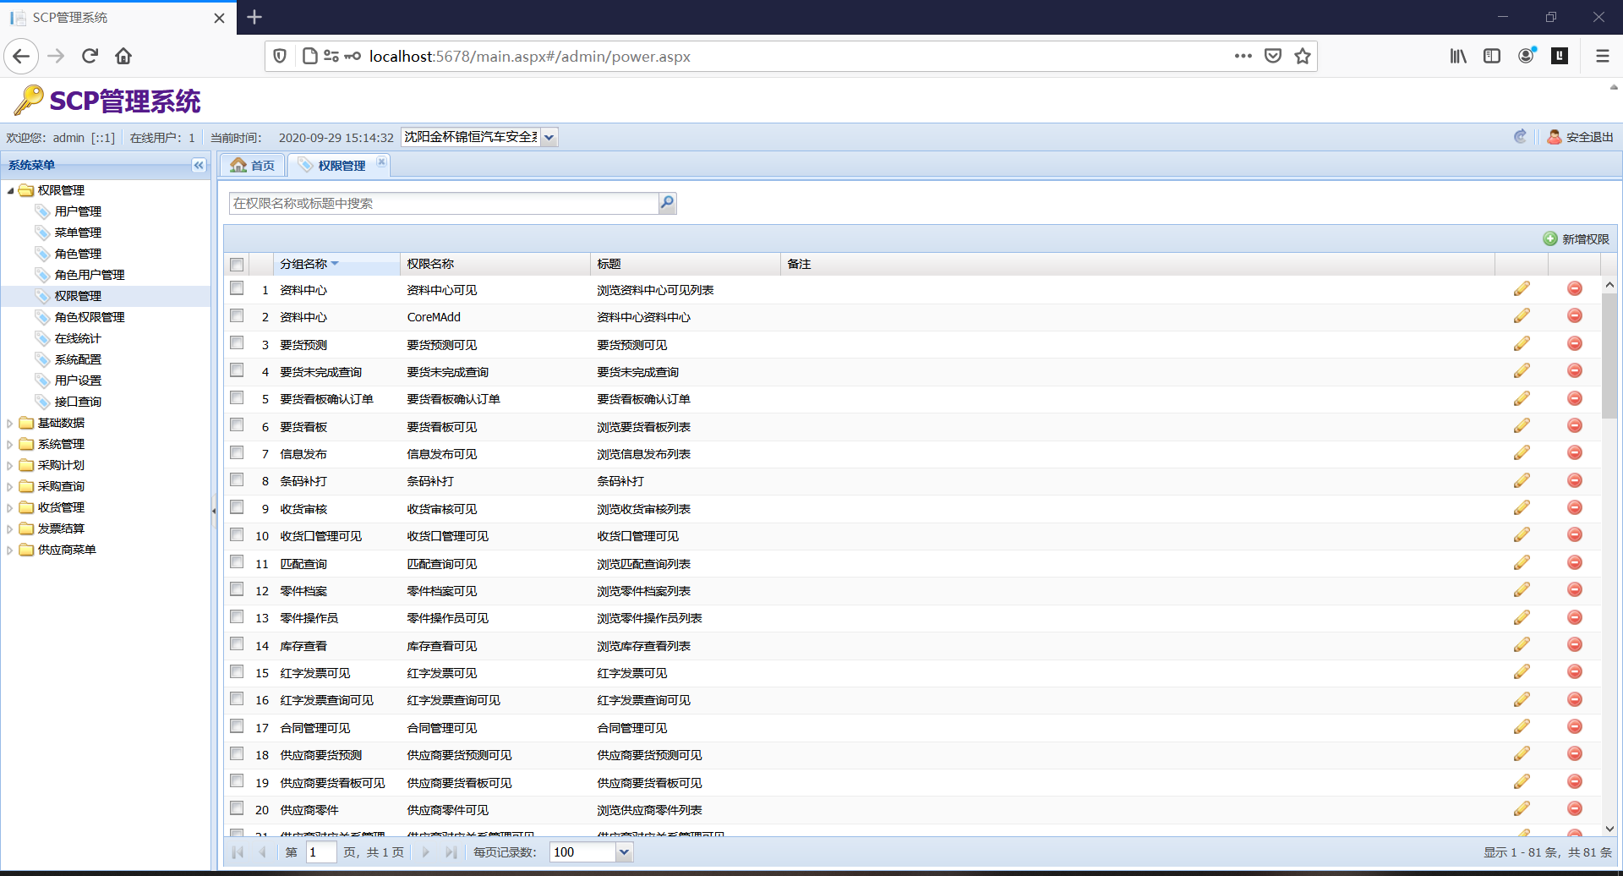The height and width of the screenshot is (876, 1623).
Task: Delete the 要货未完成查询 permission row
Action: [1574, 371]
